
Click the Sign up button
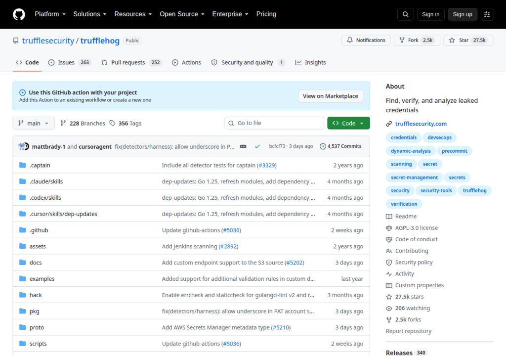[462, 14]
